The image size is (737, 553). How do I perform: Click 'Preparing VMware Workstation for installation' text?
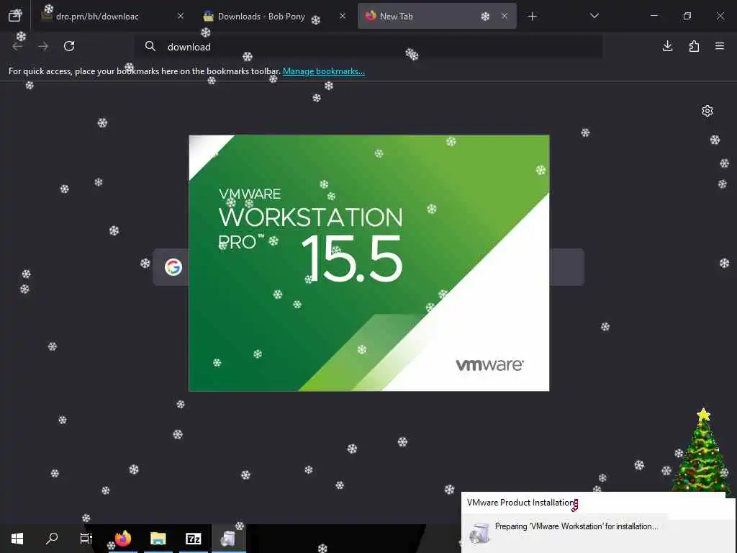[577, 526]
